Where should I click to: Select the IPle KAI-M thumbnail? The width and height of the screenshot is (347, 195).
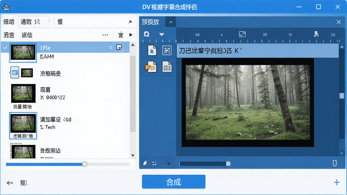(23, 52)
